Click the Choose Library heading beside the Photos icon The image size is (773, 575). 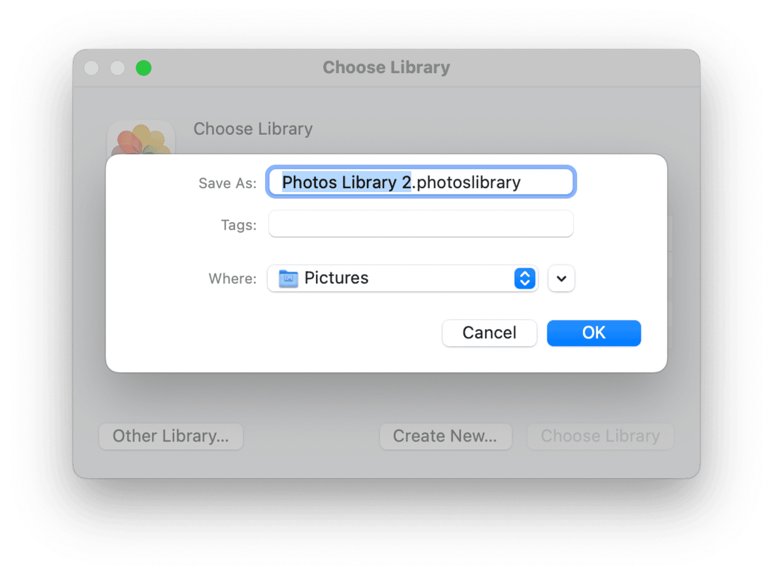[x=253, y=129]
